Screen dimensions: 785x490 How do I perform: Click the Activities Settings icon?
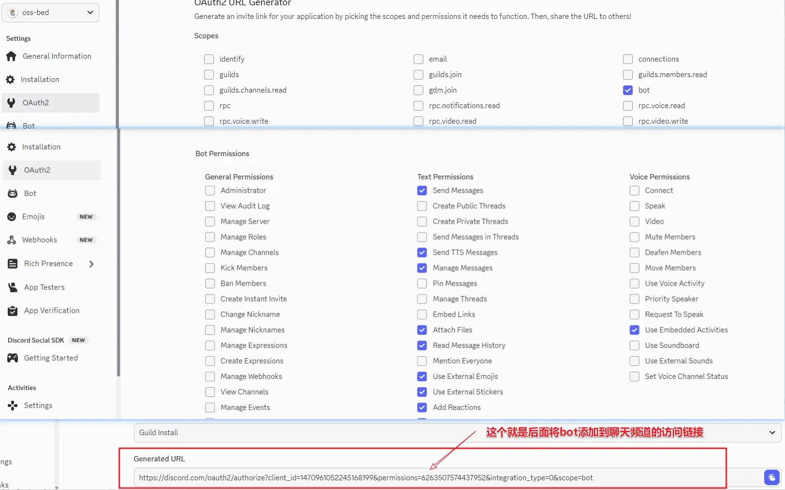click(x=13, y=406)
